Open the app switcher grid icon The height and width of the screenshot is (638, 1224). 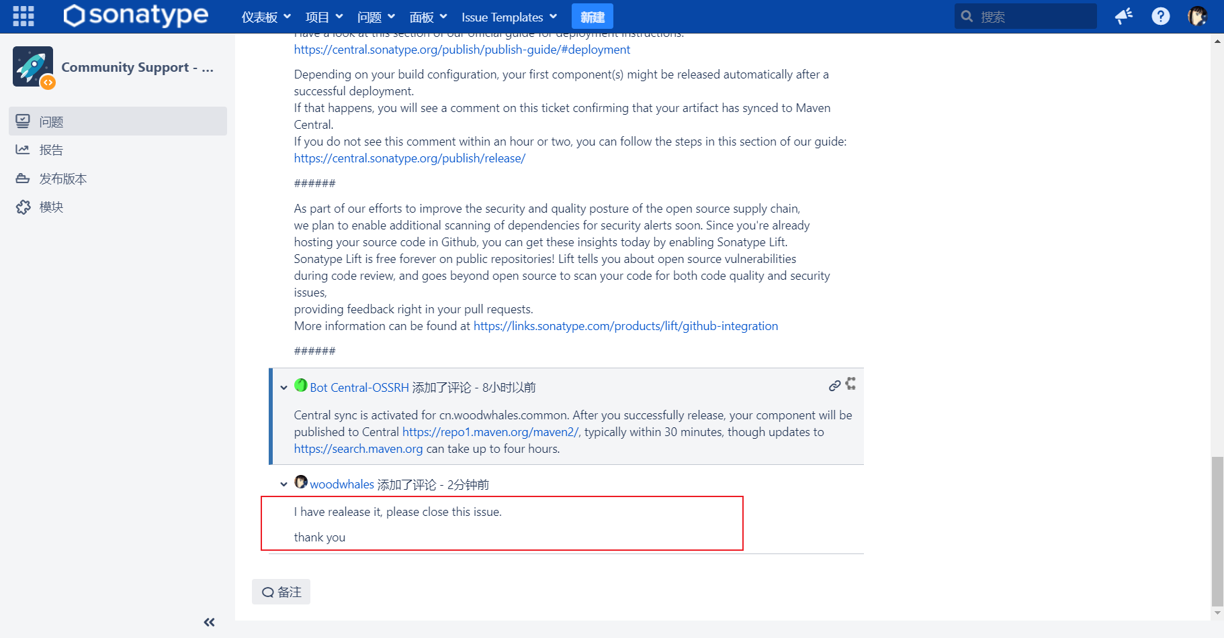[24, 16]
